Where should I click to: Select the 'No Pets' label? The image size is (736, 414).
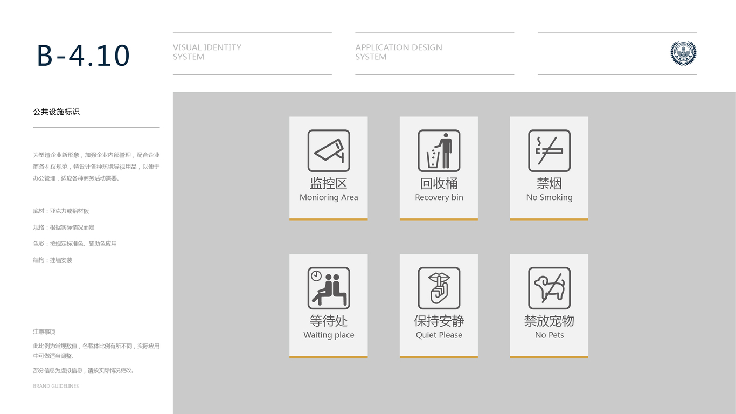click(x=549, y=335)
